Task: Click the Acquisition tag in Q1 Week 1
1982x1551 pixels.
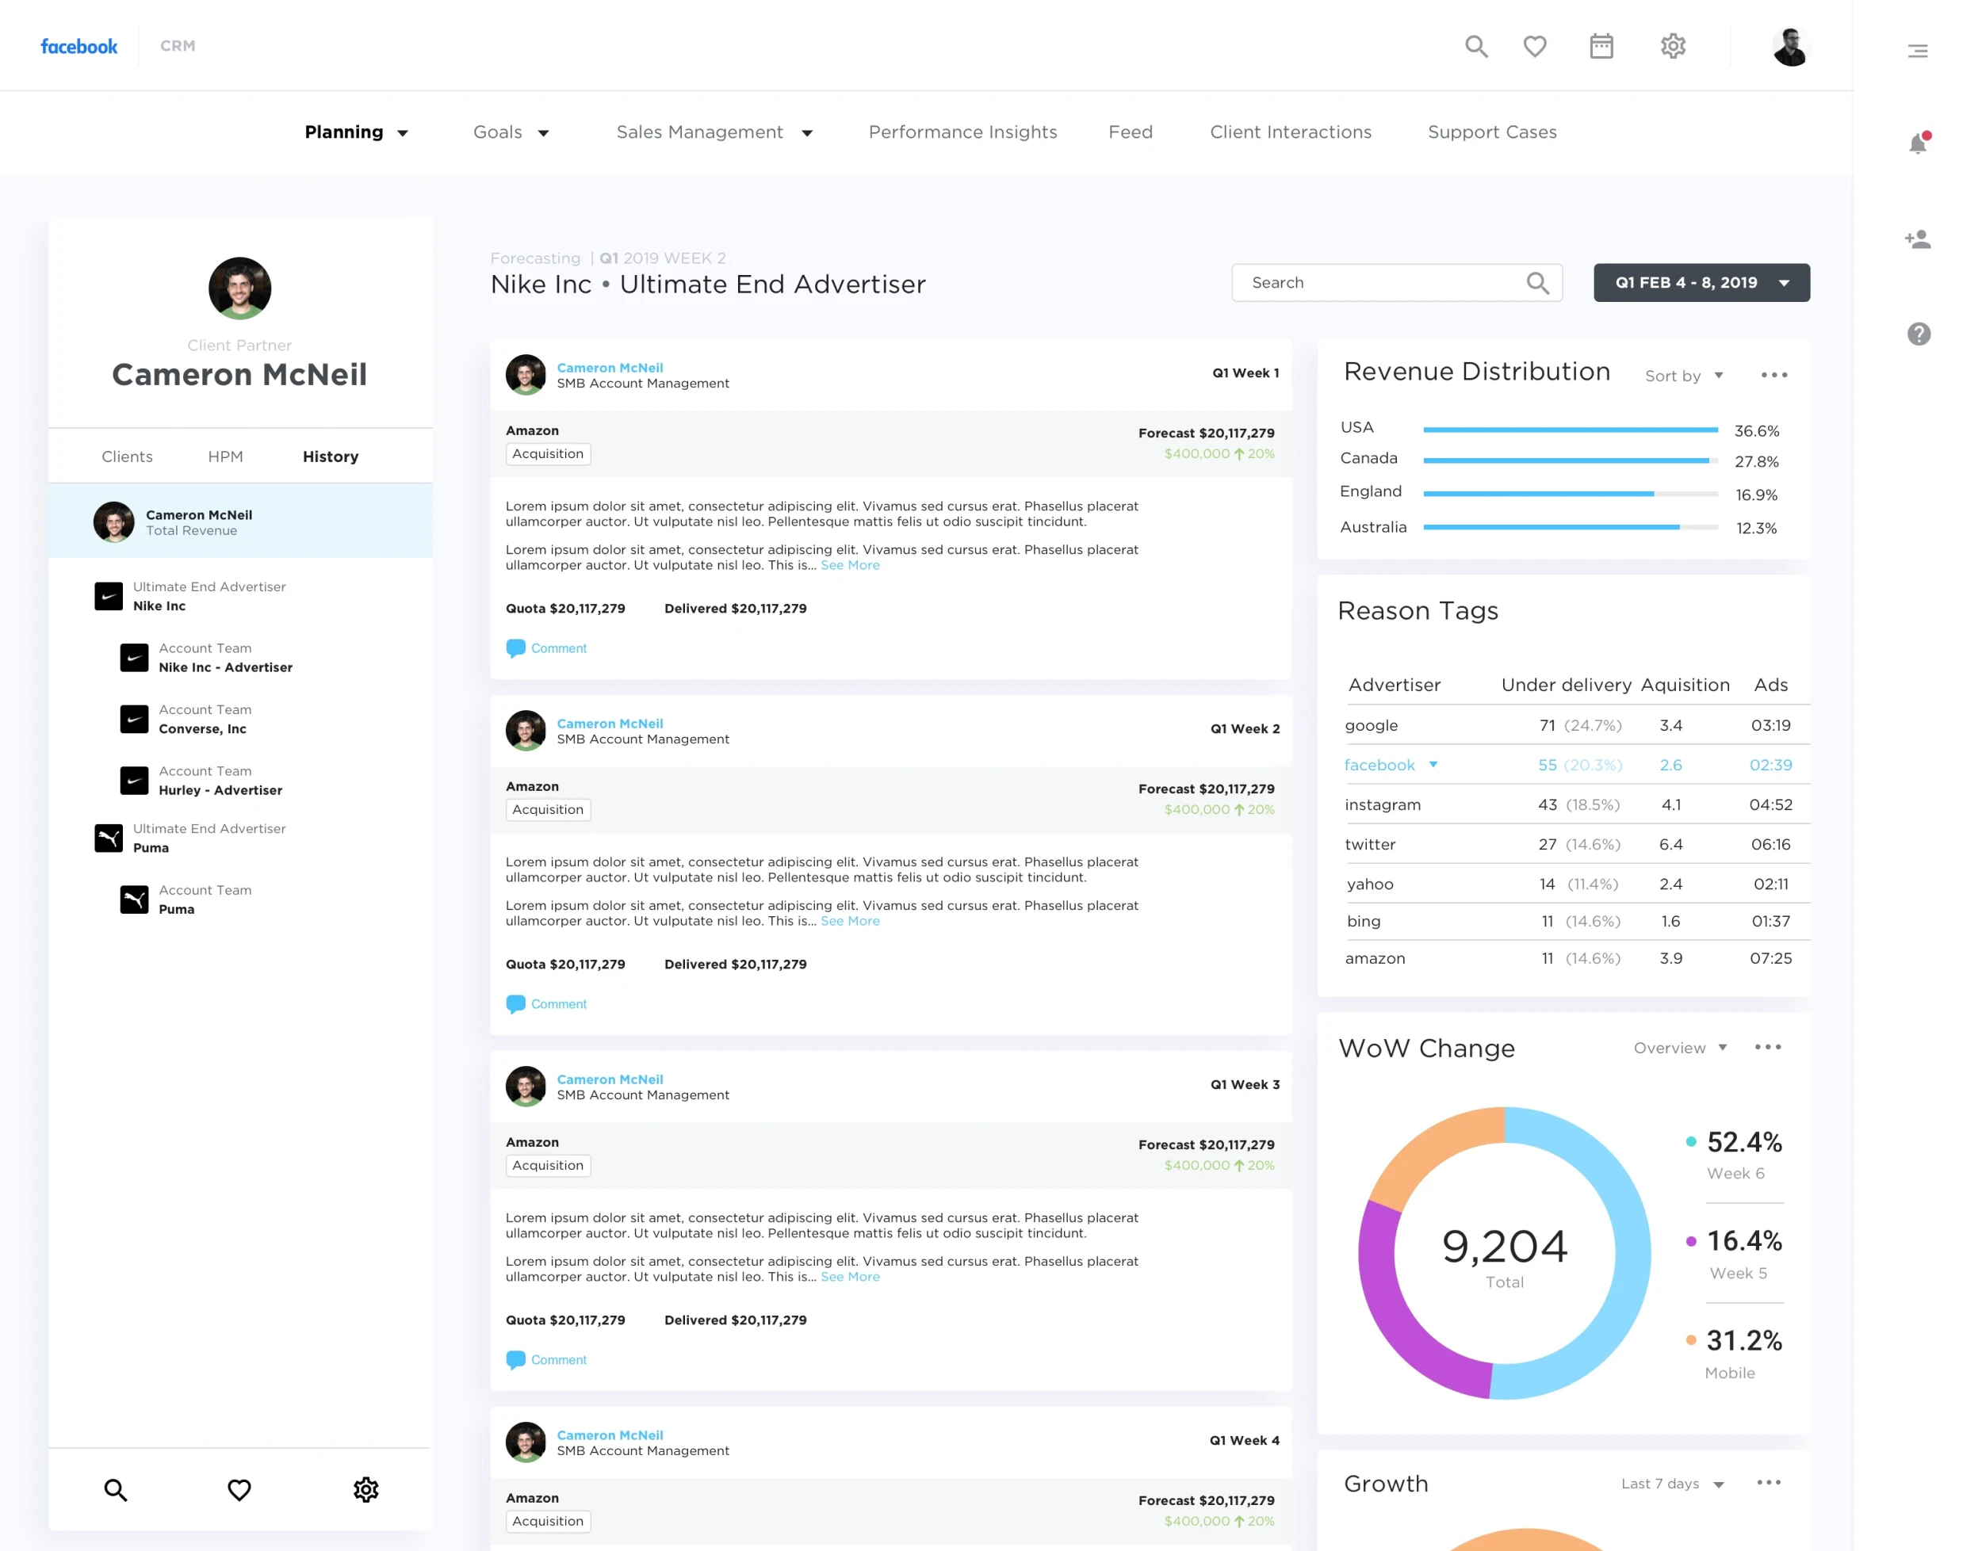Action: click(548, 453)
